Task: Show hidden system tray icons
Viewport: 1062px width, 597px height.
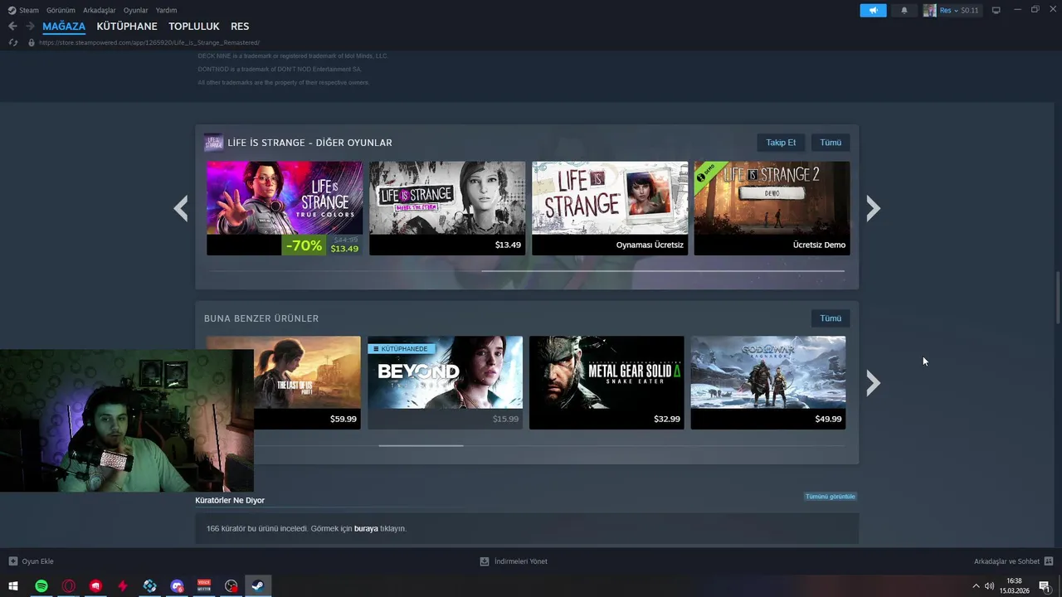Action: (976, 586)
